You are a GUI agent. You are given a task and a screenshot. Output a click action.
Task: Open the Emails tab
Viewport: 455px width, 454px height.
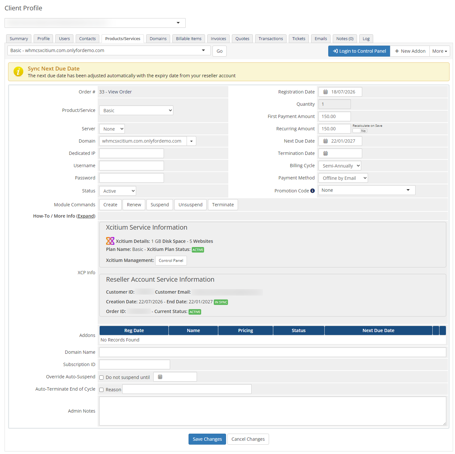point(321,38)
